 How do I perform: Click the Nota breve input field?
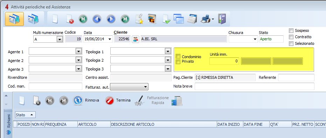[255, 86]
